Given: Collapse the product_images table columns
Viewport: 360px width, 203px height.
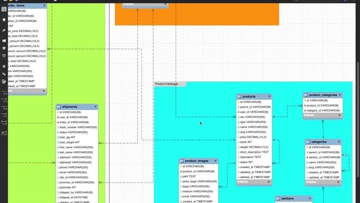Looking at the screenshot, I should click(215, 161).
